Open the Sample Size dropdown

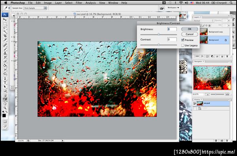(x=35, y=8)
